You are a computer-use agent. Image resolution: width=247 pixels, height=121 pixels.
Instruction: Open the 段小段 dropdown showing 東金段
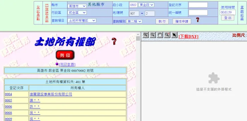(x=146, y=5)
